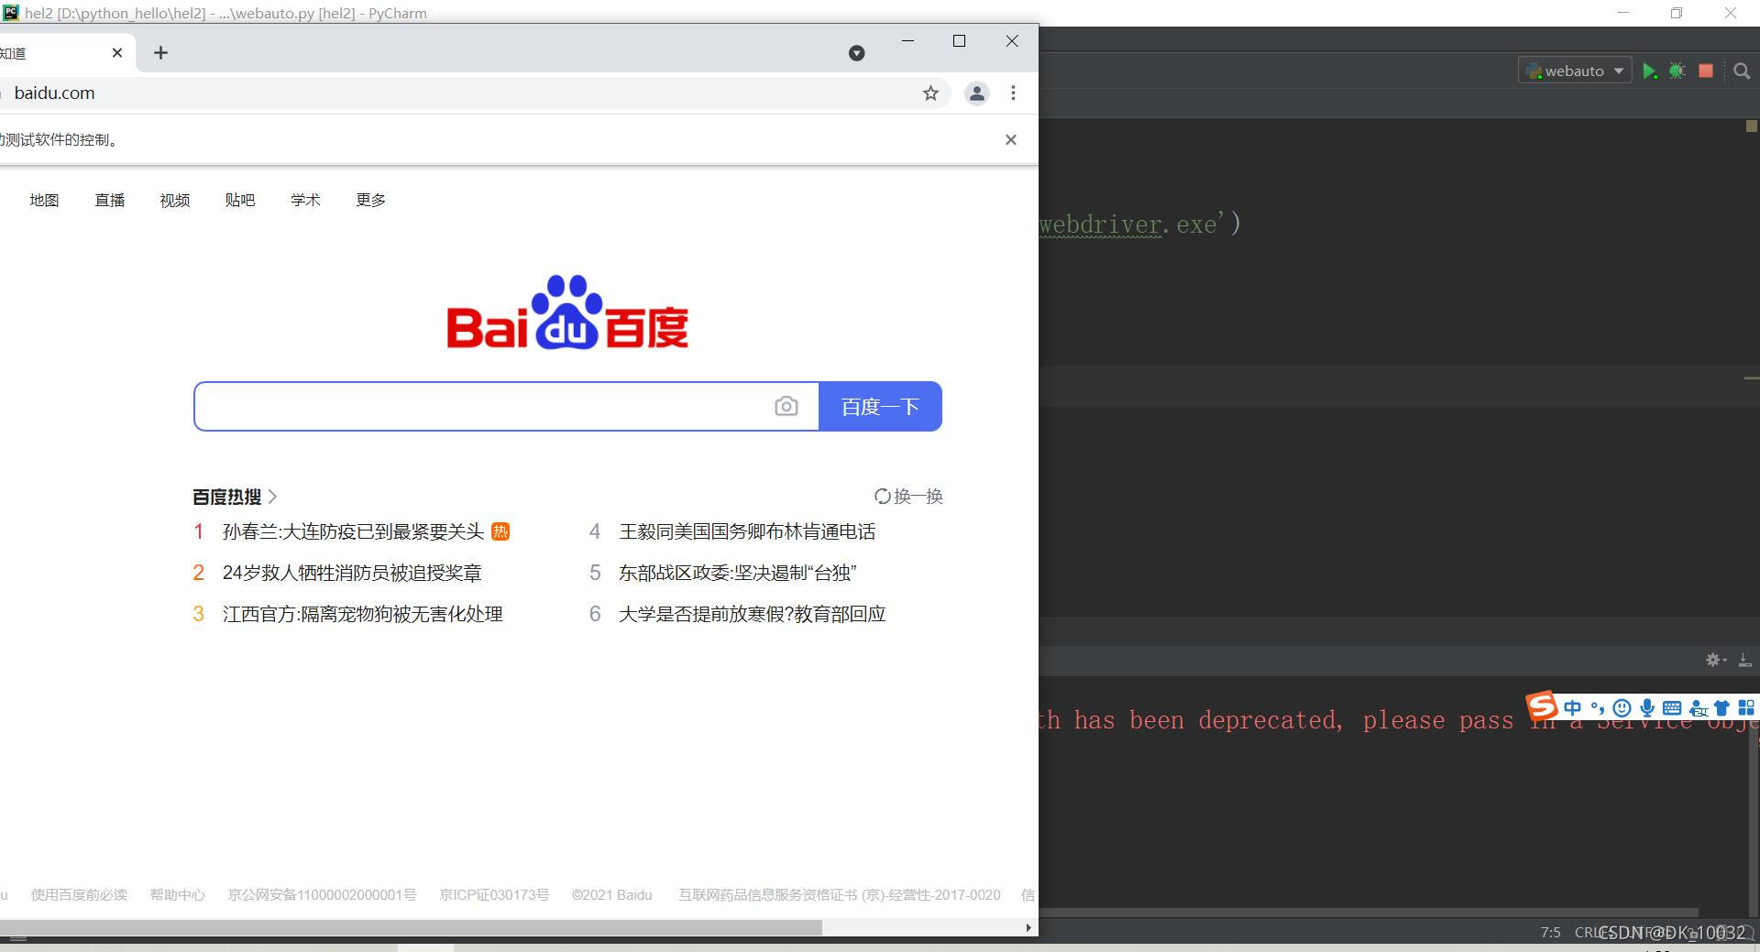Open Chrome tab search dropdown arrow
1760x952 pixels.
pos(856,53)
